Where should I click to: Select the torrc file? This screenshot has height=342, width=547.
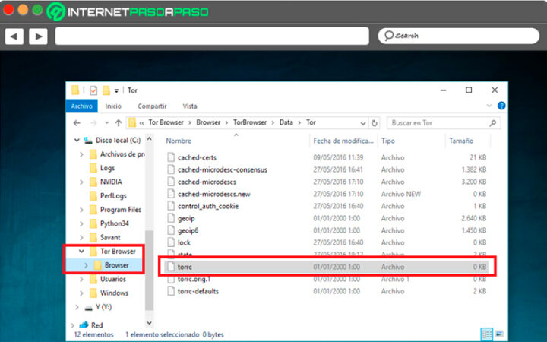tap(327, 267)
